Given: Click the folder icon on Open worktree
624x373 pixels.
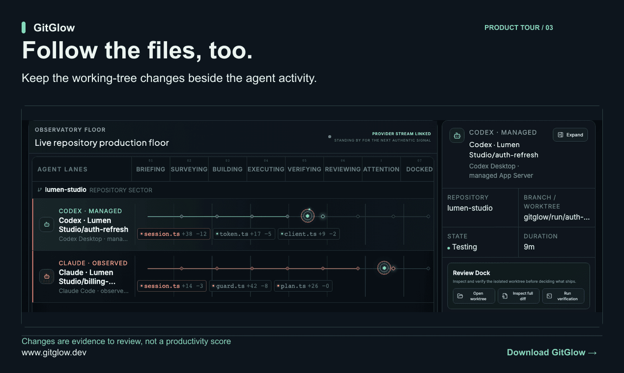Looking at the screenshot, I should click(x=460, y=296).
